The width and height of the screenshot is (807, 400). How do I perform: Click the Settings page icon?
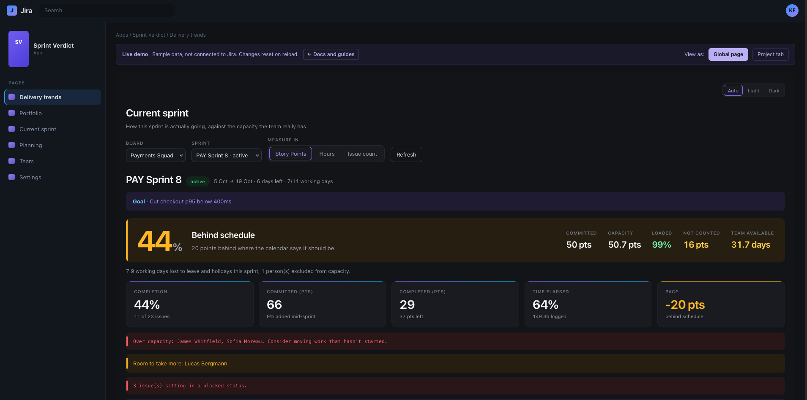pos(12,177)
